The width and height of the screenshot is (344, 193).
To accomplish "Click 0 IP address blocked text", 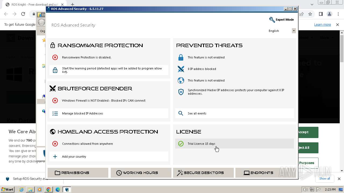I will [202, 69].
